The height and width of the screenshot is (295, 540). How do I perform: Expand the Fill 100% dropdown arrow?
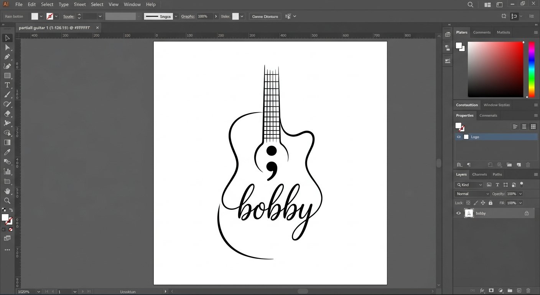520,203
